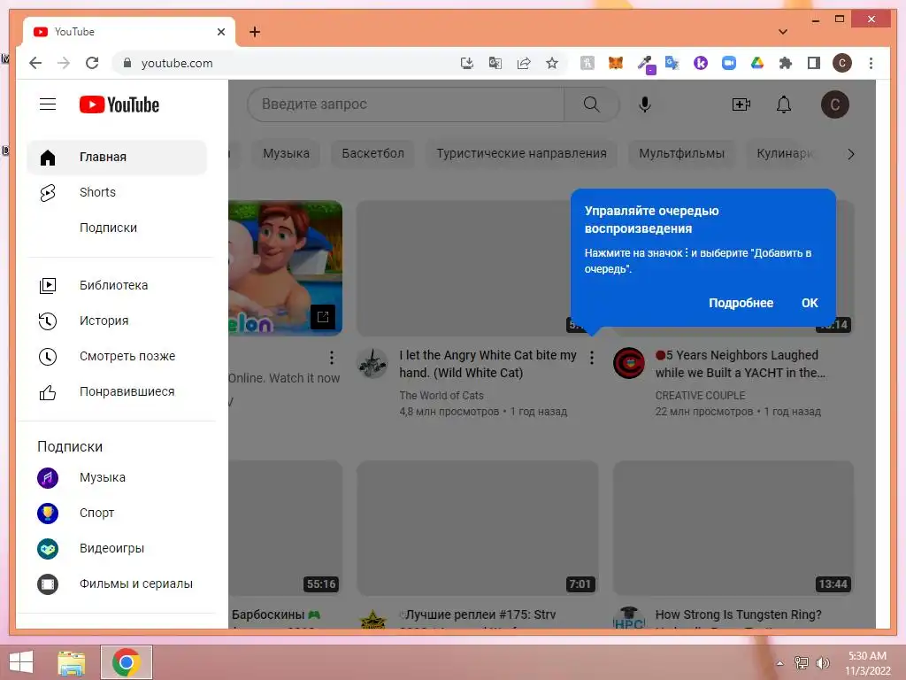Screen dimensions: 906x680
Task: Open the Google Drive extension
Action: click(757, 63)
